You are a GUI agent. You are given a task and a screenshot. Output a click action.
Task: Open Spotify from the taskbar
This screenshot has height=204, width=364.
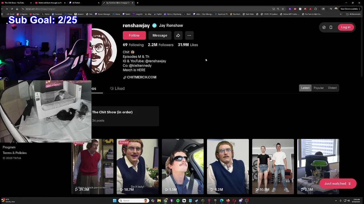click(x=178, y=201)
